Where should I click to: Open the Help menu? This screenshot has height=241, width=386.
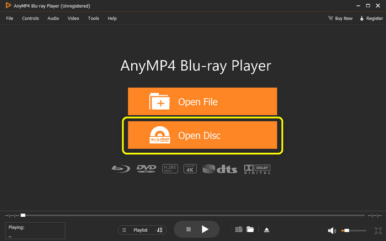(112, 18)
